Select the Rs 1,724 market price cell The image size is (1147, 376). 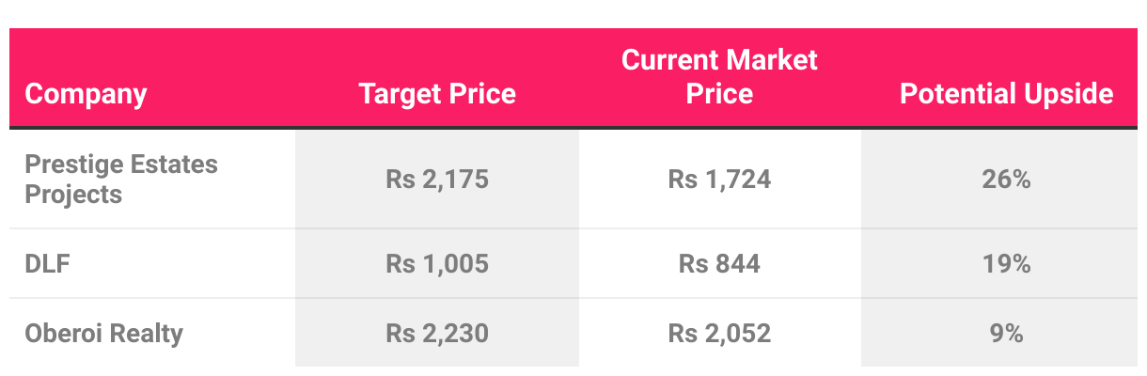pos(719,179)
